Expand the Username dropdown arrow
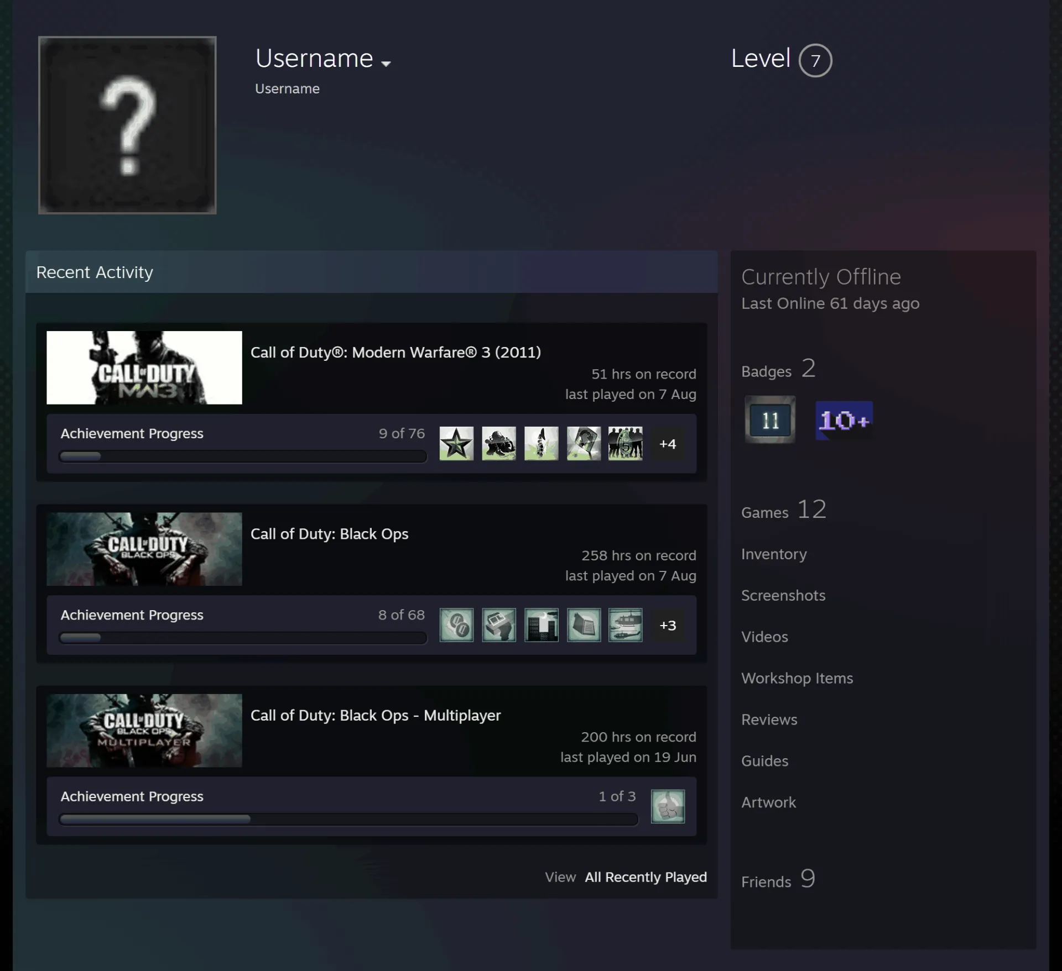Screen dimensions: 1062x971 386,64
